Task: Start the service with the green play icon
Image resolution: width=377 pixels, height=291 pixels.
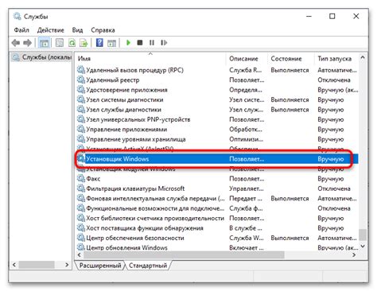Action: (x=128, y=43)
